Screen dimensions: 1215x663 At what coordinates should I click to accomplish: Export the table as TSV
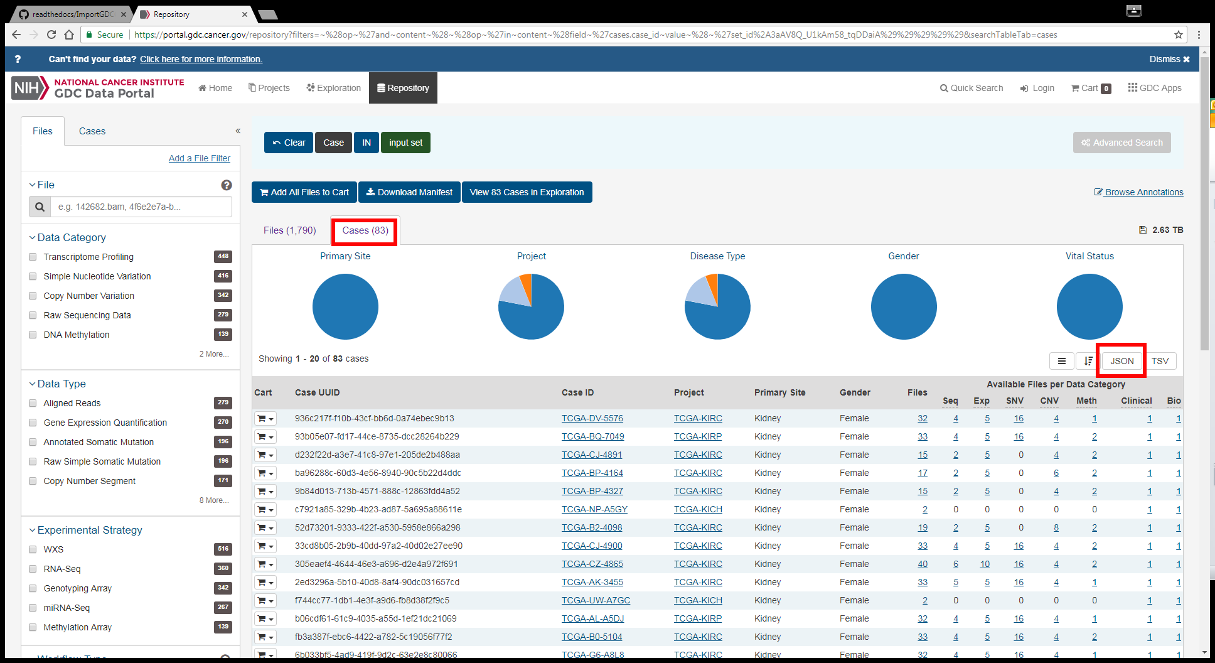[1160, 361]
